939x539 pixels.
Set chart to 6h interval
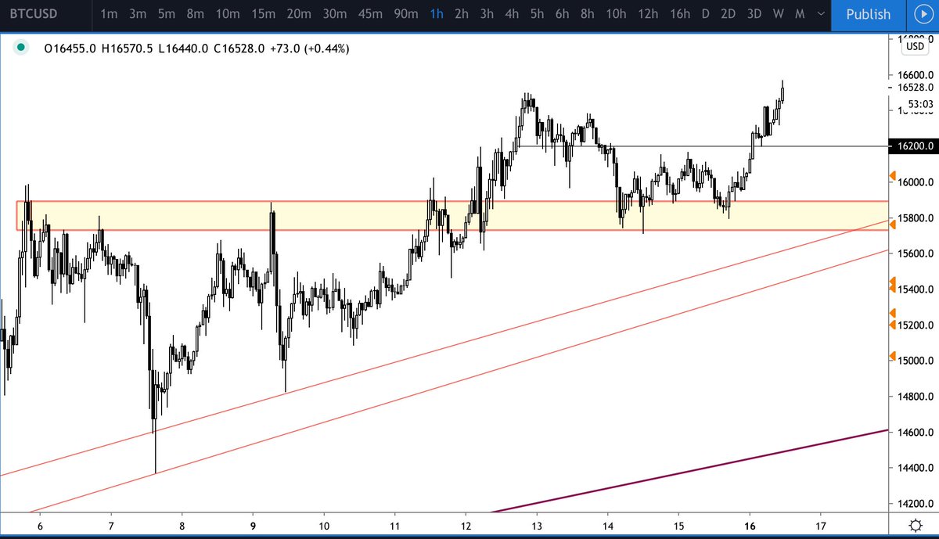[x=562, y=14]
